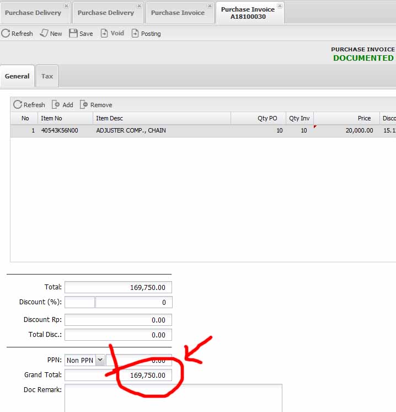
Task: Close the first Purchase Delivery tab
Action: [x=66, y=6]
